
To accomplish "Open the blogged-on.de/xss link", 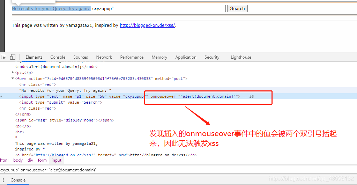I will point(147,25).
